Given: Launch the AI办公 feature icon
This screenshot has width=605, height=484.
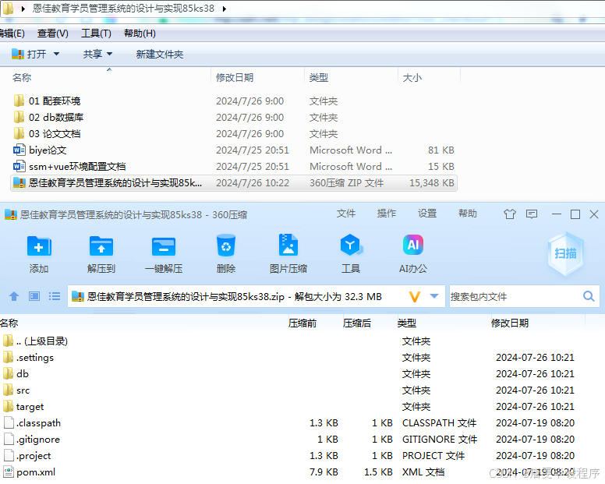Looking at the screenshot, I should (x=413, y=245).
